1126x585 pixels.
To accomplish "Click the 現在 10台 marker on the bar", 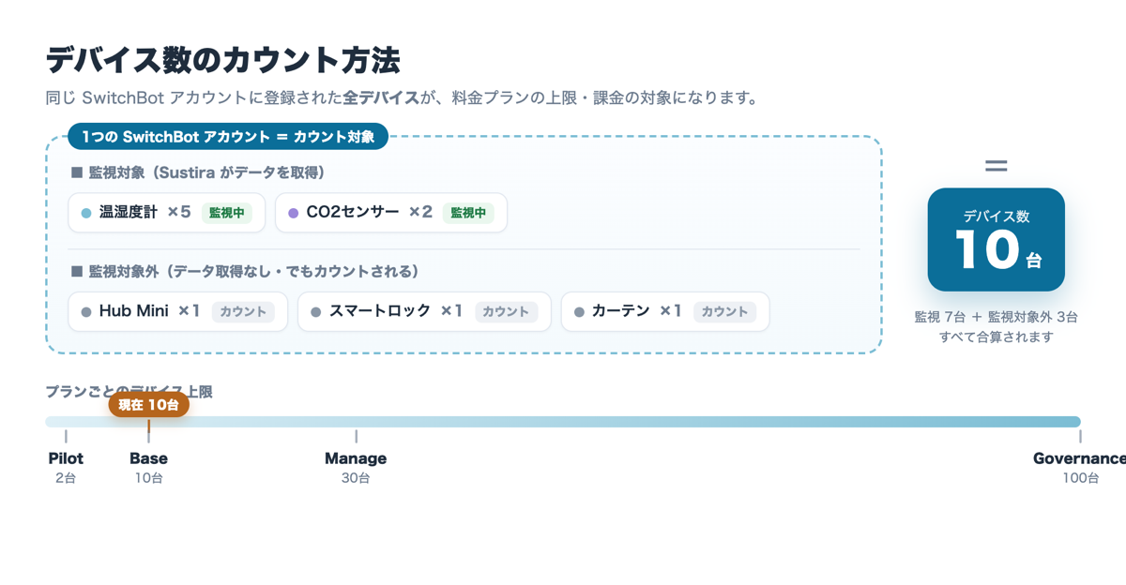I will pos(148,405).
